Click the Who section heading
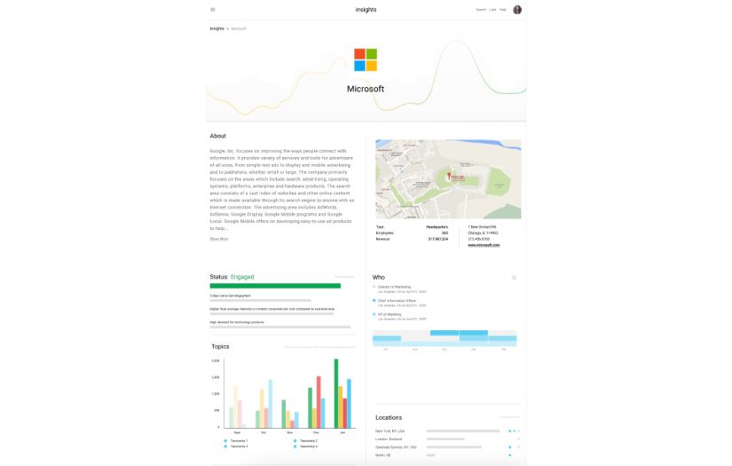 [379, 277]
